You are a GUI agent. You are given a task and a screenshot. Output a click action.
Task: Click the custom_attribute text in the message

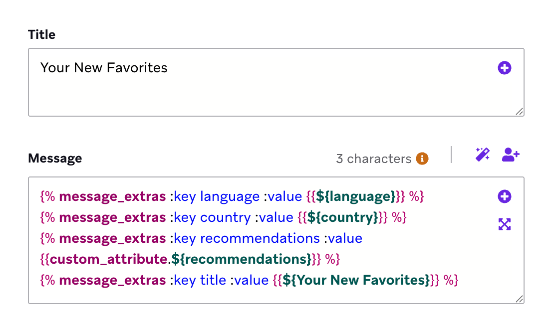(108, 259)
